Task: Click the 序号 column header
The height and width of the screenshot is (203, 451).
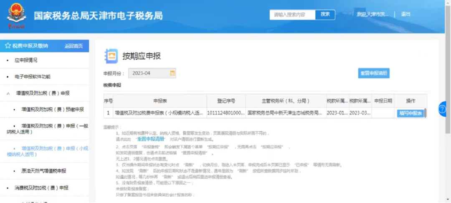Action: point(108,101)
